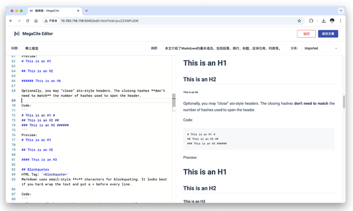Image resolution: width=353 pixels, height=211 pixels.
Task: Click editor line 62 '# This is an H1'
Action: 36,61
